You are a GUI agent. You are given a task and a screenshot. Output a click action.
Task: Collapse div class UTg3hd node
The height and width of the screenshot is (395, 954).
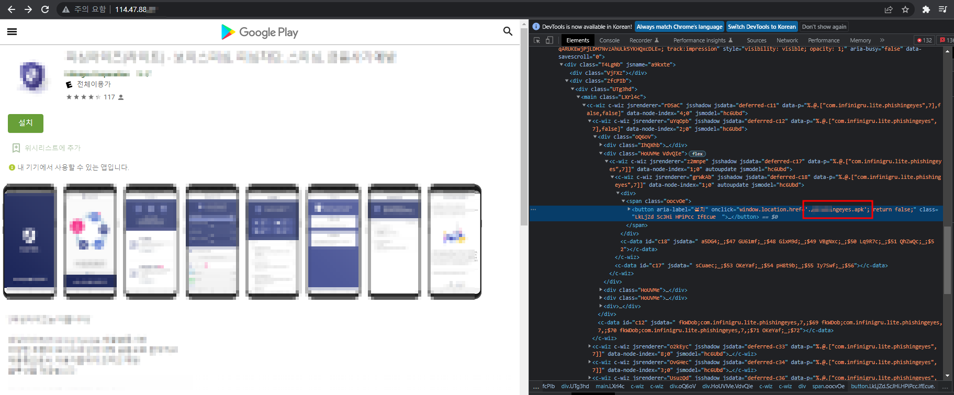point(573,89)
